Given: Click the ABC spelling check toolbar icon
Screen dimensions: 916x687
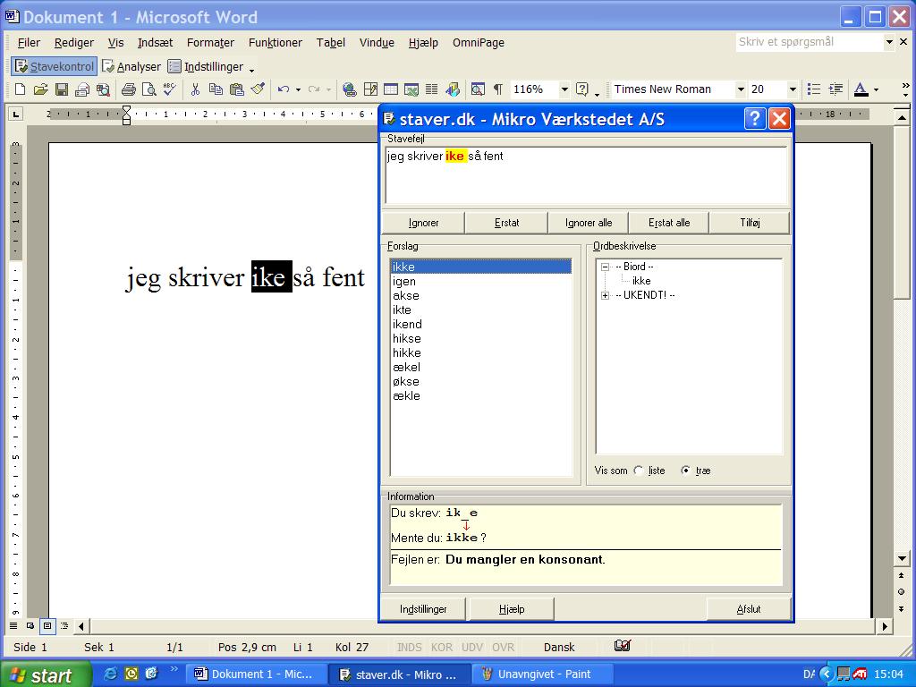Looking at the screenshot, I should pyautogui.click(x=170, y=89).
